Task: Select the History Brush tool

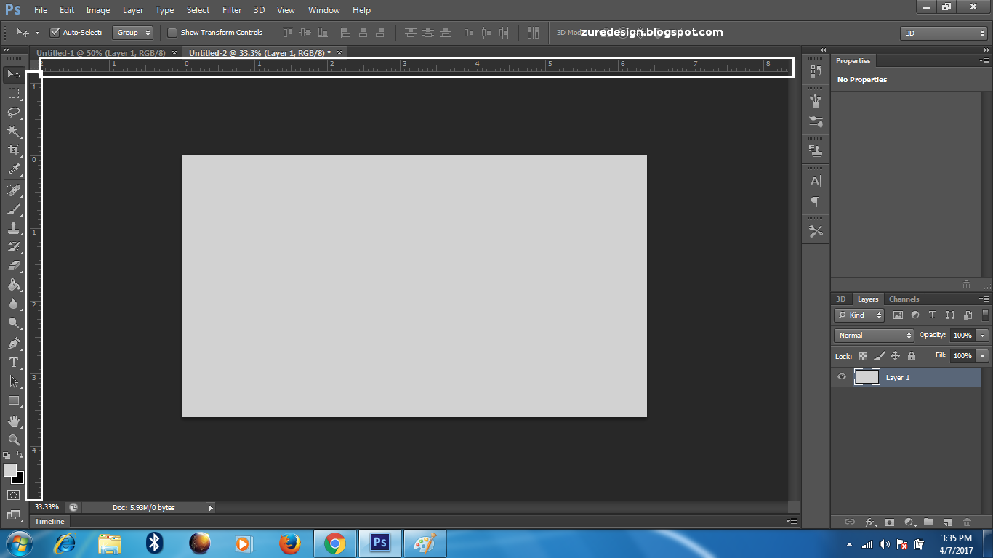Action: coord(13,247)
